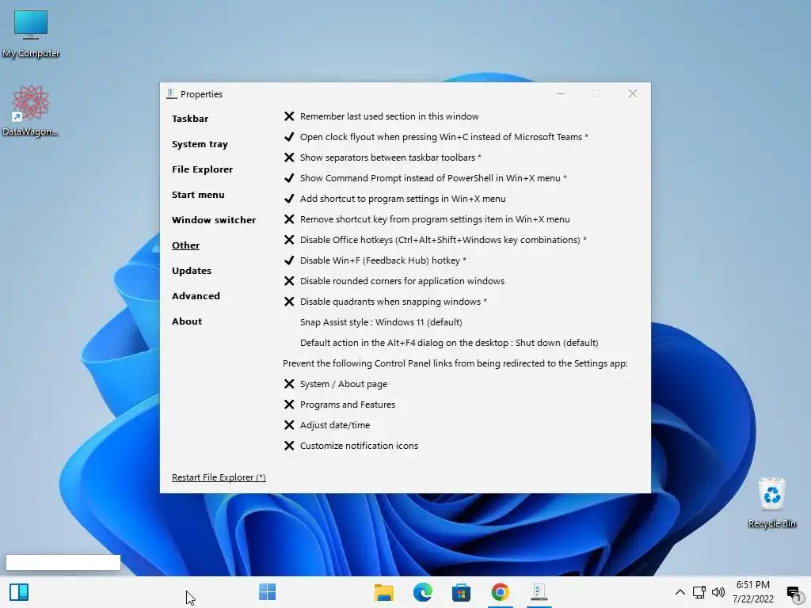Viewport: 811px width, 608px height.
Task: Open the Widgets panel from taskbar
Action: click(19, 592)
